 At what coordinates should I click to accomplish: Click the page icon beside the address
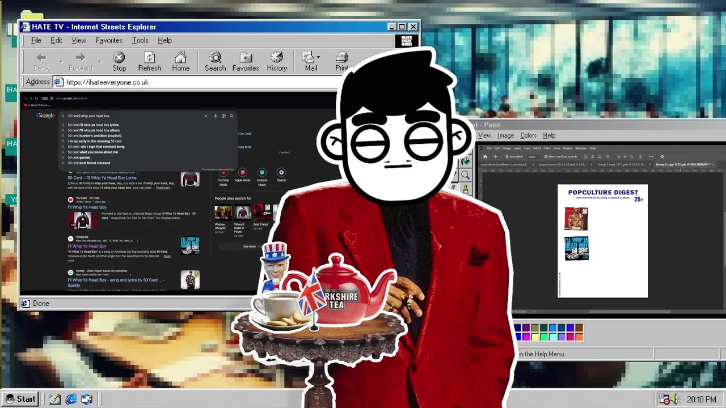58,82
